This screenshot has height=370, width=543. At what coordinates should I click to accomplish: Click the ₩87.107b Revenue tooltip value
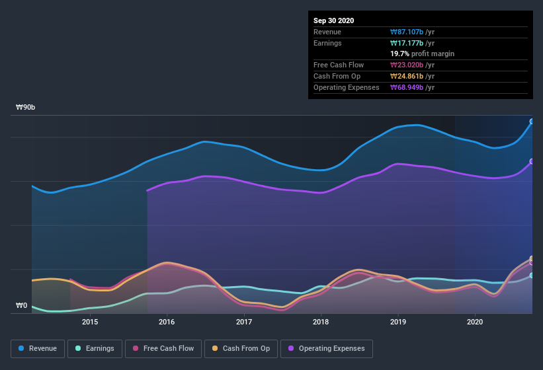click(407, 32)
